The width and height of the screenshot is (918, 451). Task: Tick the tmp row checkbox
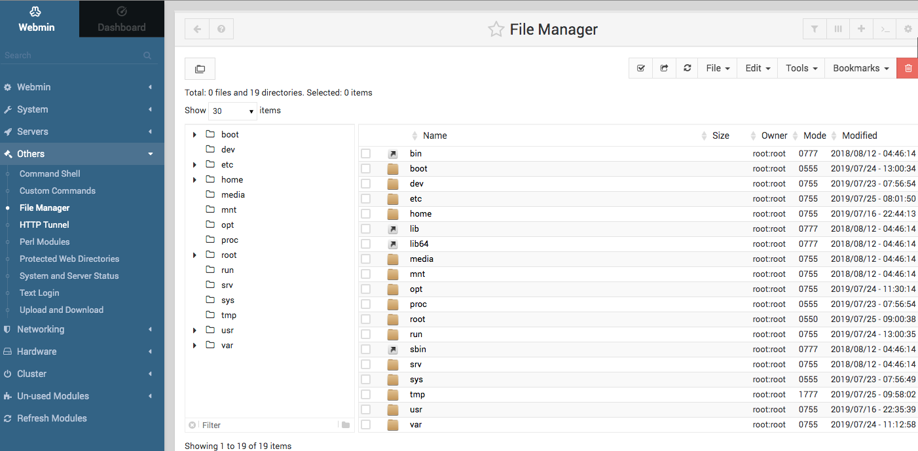pos(366,395)
